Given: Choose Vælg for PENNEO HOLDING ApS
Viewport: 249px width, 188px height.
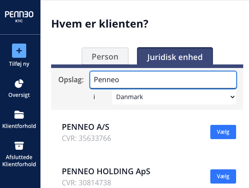Looking at the screenshot, I should 223,176.
